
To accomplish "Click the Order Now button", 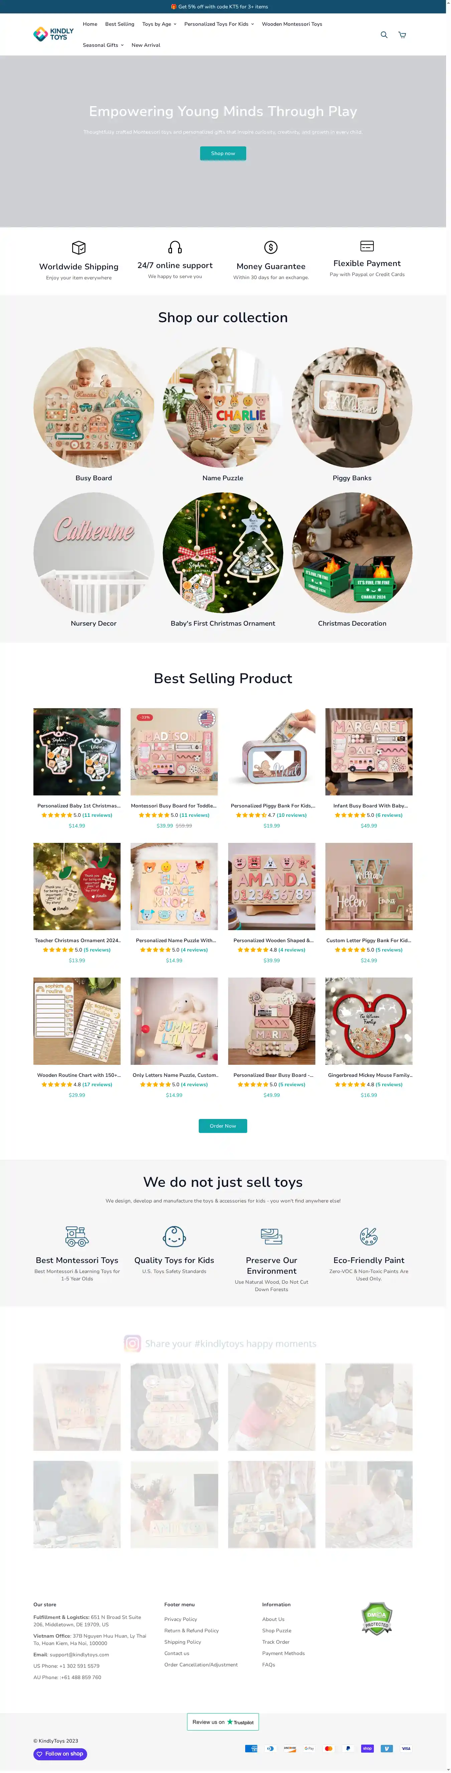I will 223,1126.
